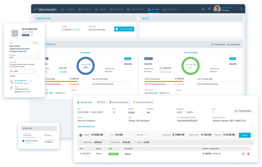Switch to the Inventory tab
The image size is (262, 167).
[170, 9]
